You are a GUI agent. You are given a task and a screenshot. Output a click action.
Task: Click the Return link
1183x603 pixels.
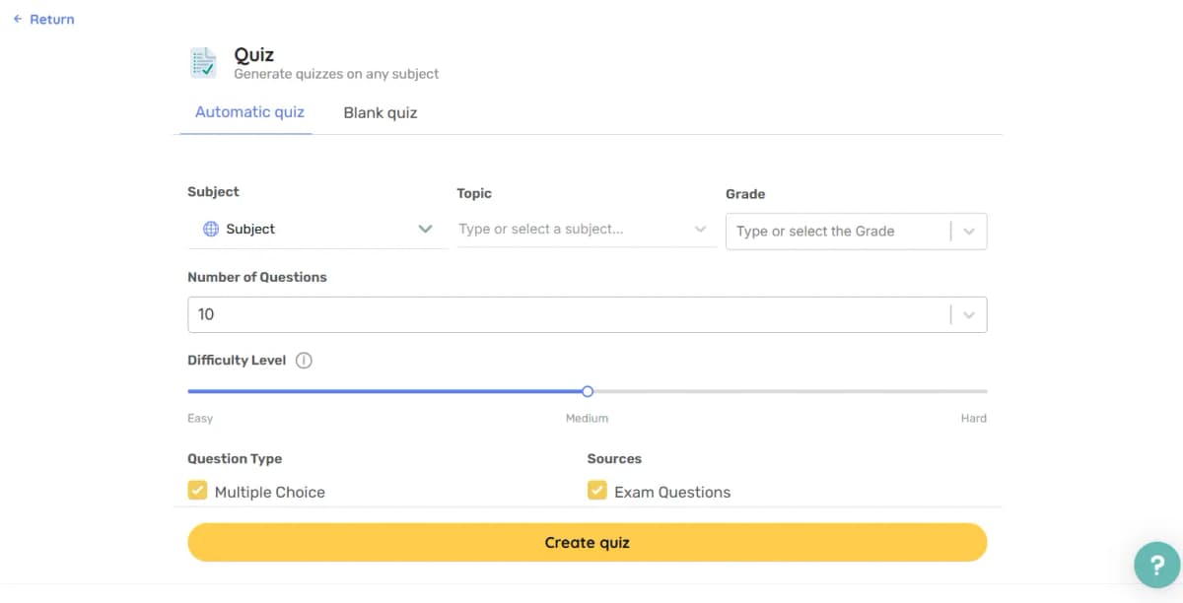[51, 19]
